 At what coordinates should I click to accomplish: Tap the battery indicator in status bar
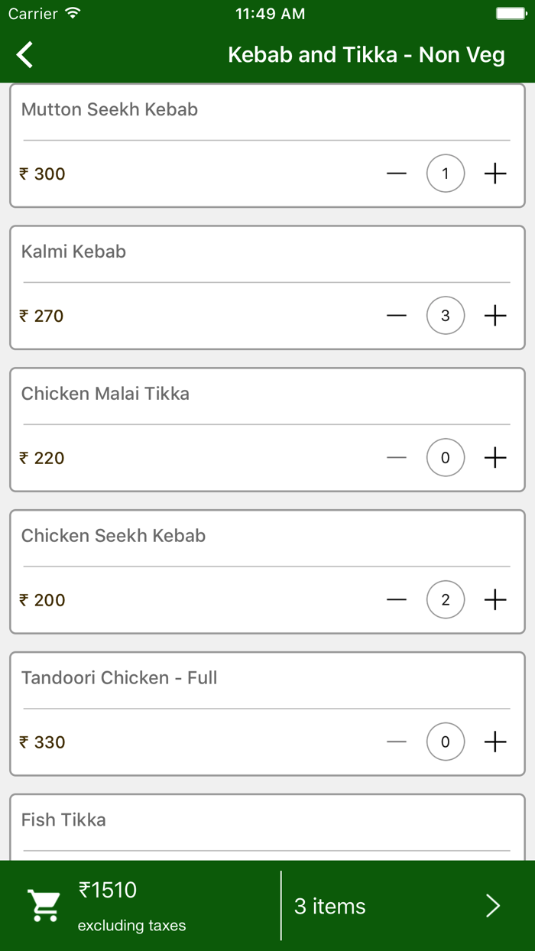point(511,14)
